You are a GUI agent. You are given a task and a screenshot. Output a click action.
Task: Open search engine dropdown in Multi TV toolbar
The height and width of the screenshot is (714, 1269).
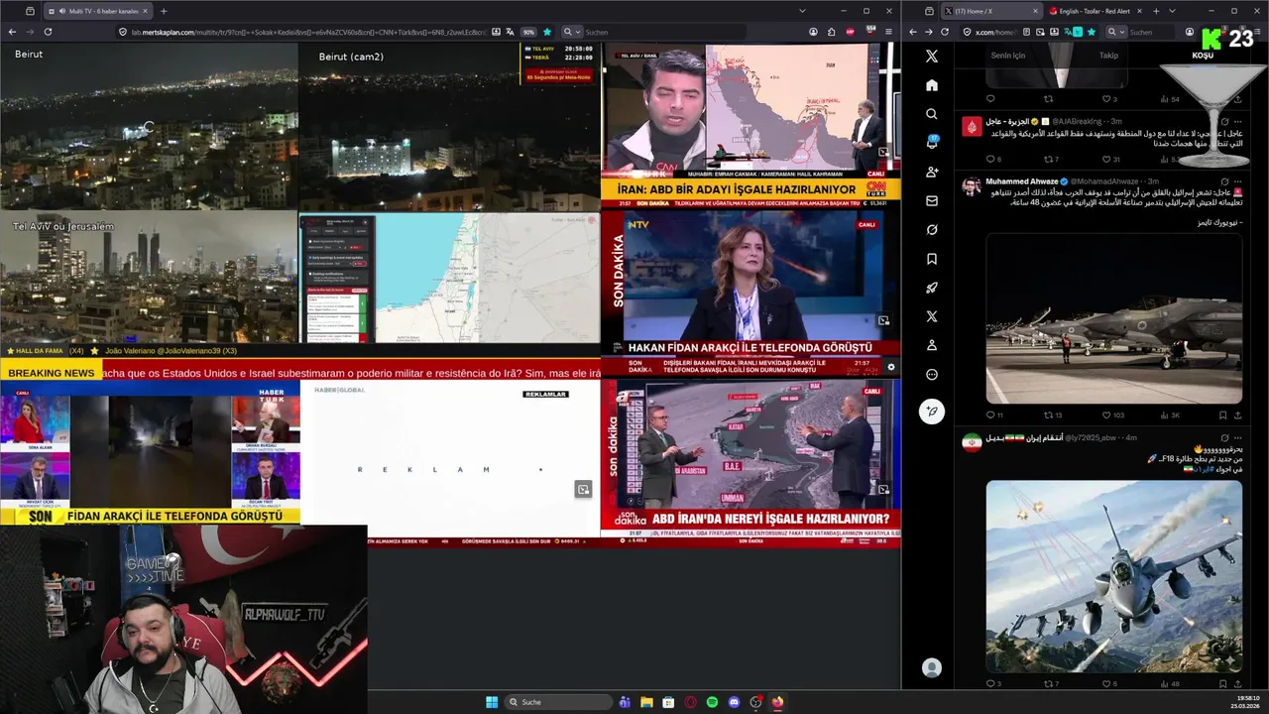(x=571, y=32)
